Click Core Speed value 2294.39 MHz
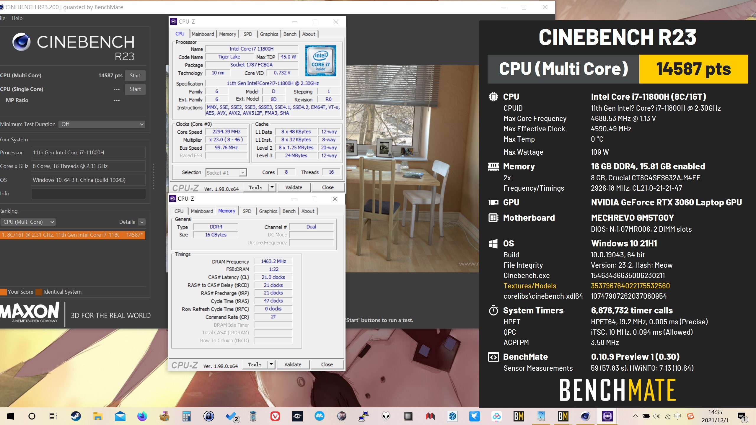Image resolution: width=756 pixels, height=425 pixels. coord(226,132)
